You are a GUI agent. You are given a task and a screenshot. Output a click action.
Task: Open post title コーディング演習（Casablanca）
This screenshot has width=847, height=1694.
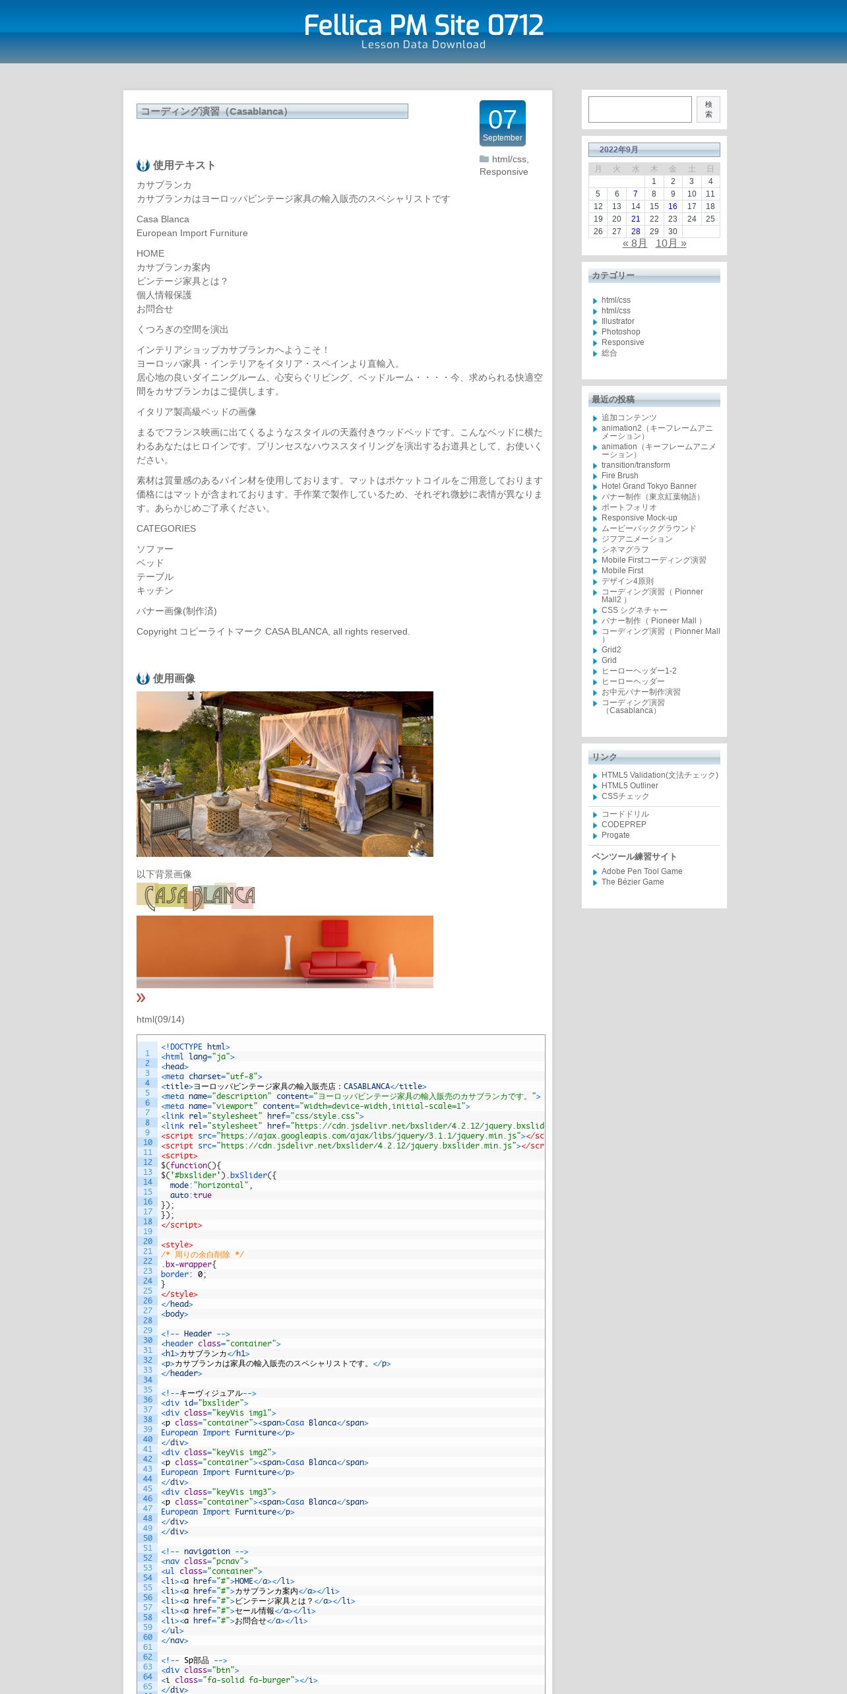click(x=214, y=111)
